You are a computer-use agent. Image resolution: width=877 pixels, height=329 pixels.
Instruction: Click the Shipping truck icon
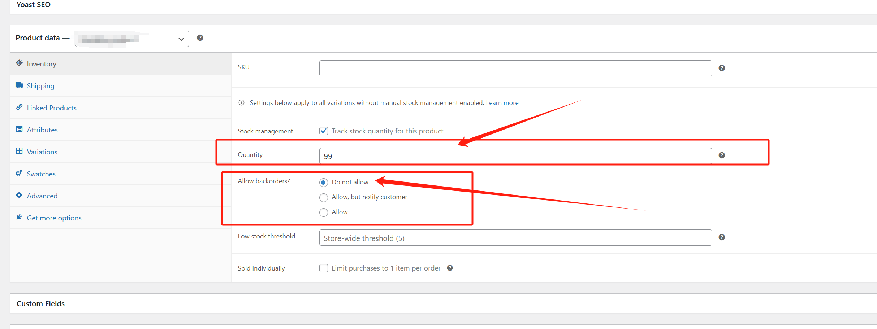tap(19, 85)
